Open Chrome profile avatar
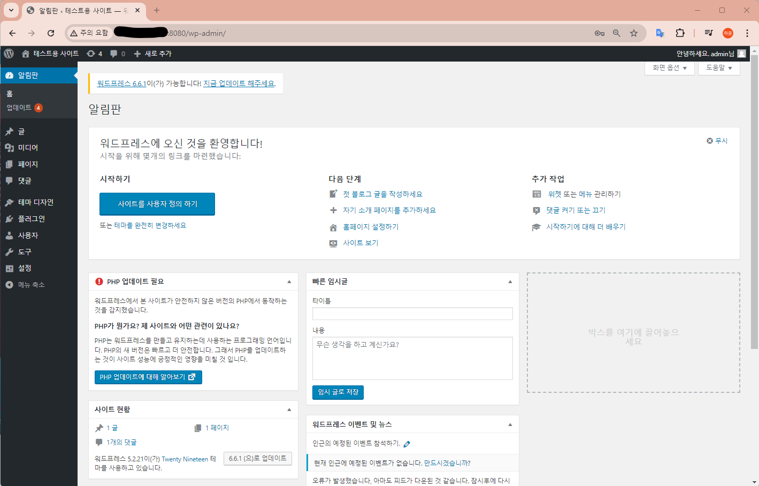The height and width of the screenshot is (486, 759). (728, 33)
